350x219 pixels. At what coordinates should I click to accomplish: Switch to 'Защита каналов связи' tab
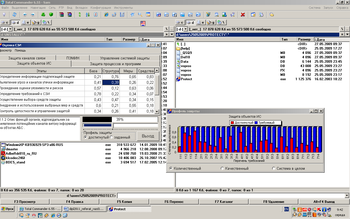click(27, 58)
